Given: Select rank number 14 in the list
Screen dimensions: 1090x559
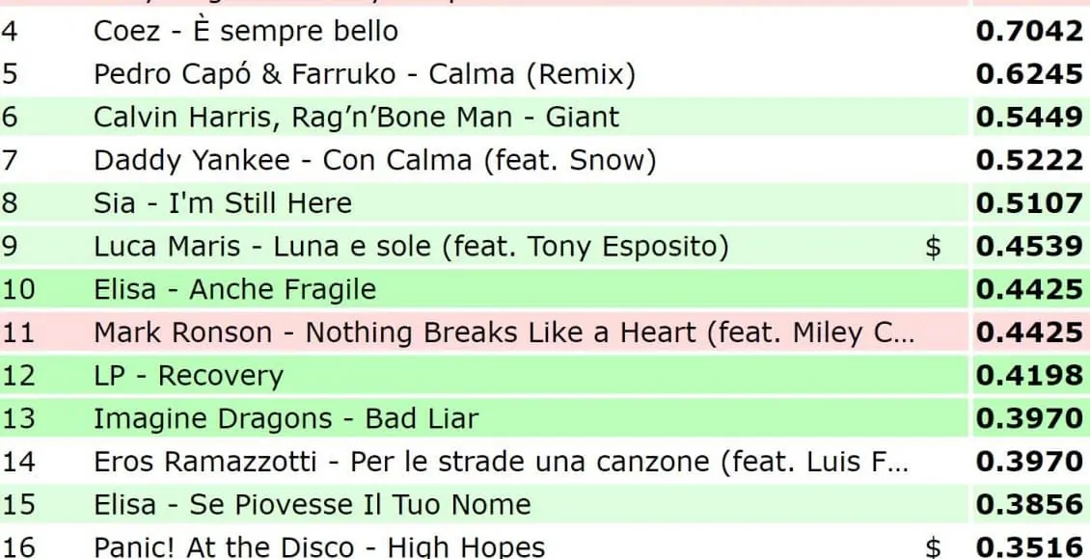Looking at the screenshot, I should (18, 462).
